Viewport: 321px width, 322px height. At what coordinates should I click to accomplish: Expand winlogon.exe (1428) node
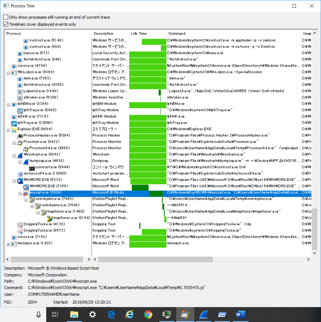(x=8, y=244)
